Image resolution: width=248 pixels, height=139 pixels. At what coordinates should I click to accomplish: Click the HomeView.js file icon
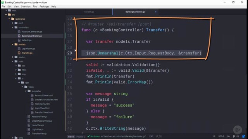click(29, 125)
